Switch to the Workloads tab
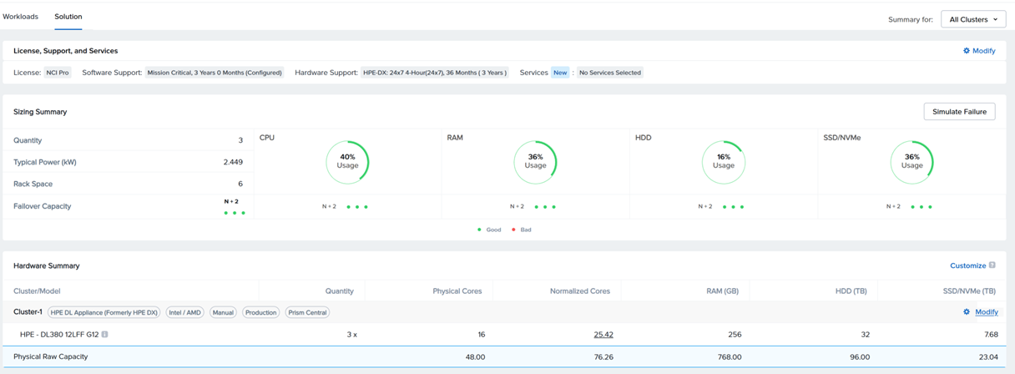 pyautogui.click(x=20, y=17)
